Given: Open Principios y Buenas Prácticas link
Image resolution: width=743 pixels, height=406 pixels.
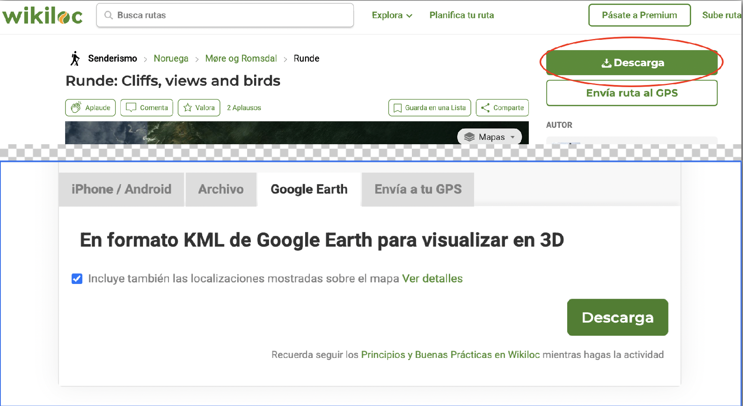Looking at the screenshot, I should pyautogui.click(x=450, y=355).
